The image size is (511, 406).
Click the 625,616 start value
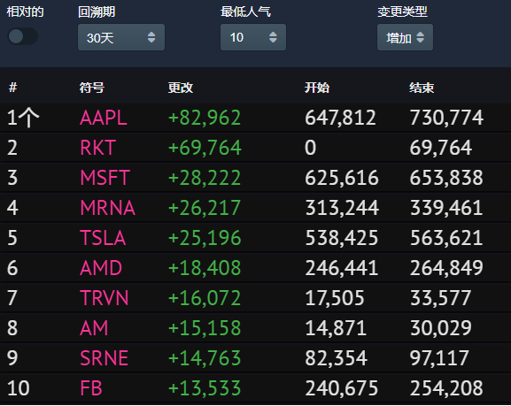click(342, 178)
